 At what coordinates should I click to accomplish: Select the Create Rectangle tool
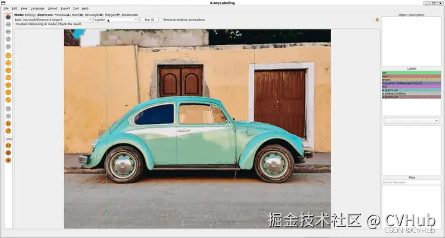click(x=8, y=63)
